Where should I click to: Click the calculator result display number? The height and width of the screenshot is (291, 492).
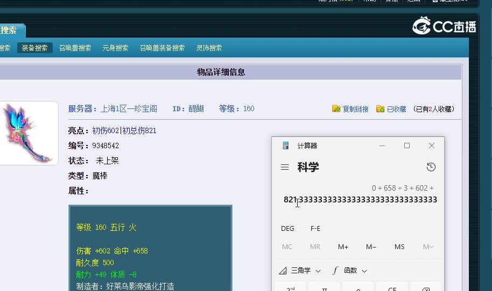click(x=360, y=200)
